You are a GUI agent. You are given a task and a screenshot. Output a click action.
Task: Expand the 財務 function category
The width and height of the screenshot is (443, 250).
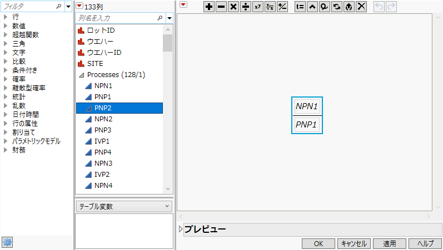point(6,150)
